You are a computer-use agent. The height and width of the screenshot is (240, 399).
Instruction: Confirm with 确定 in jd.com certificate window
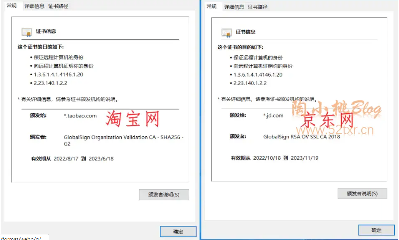376,230
